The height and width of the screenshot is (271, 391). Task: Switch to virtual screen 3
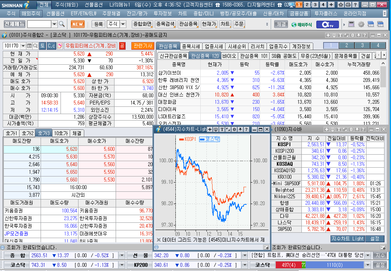(x=315, y=5)
